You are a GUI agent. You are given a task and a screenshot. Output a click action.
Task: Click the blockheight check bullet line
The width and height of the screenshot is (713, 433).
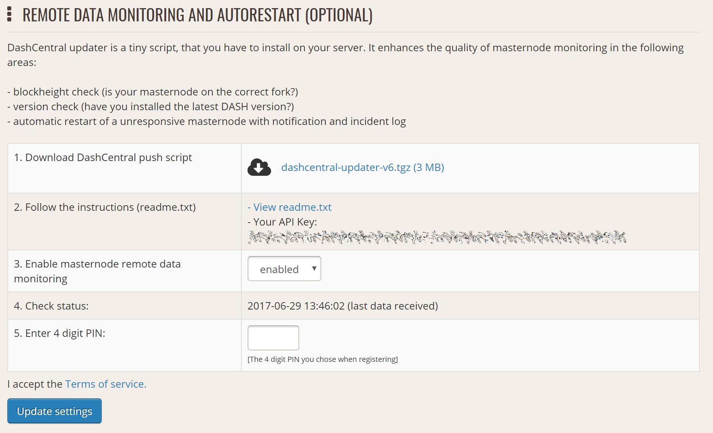(x=153, y=92)
